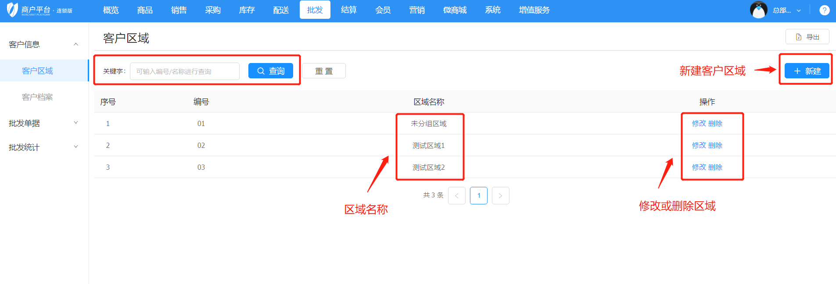
Task: Open the 会员 top menu
Action: (x=383, y=10)
